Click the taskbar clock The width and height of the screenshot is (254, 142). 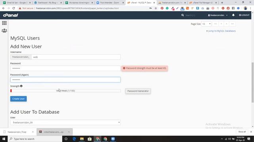click(241, 139)
